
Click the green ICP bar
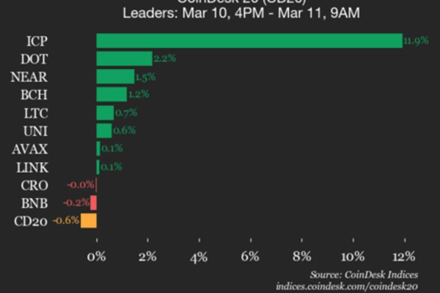pyautogui.click(x=249, y=40)
